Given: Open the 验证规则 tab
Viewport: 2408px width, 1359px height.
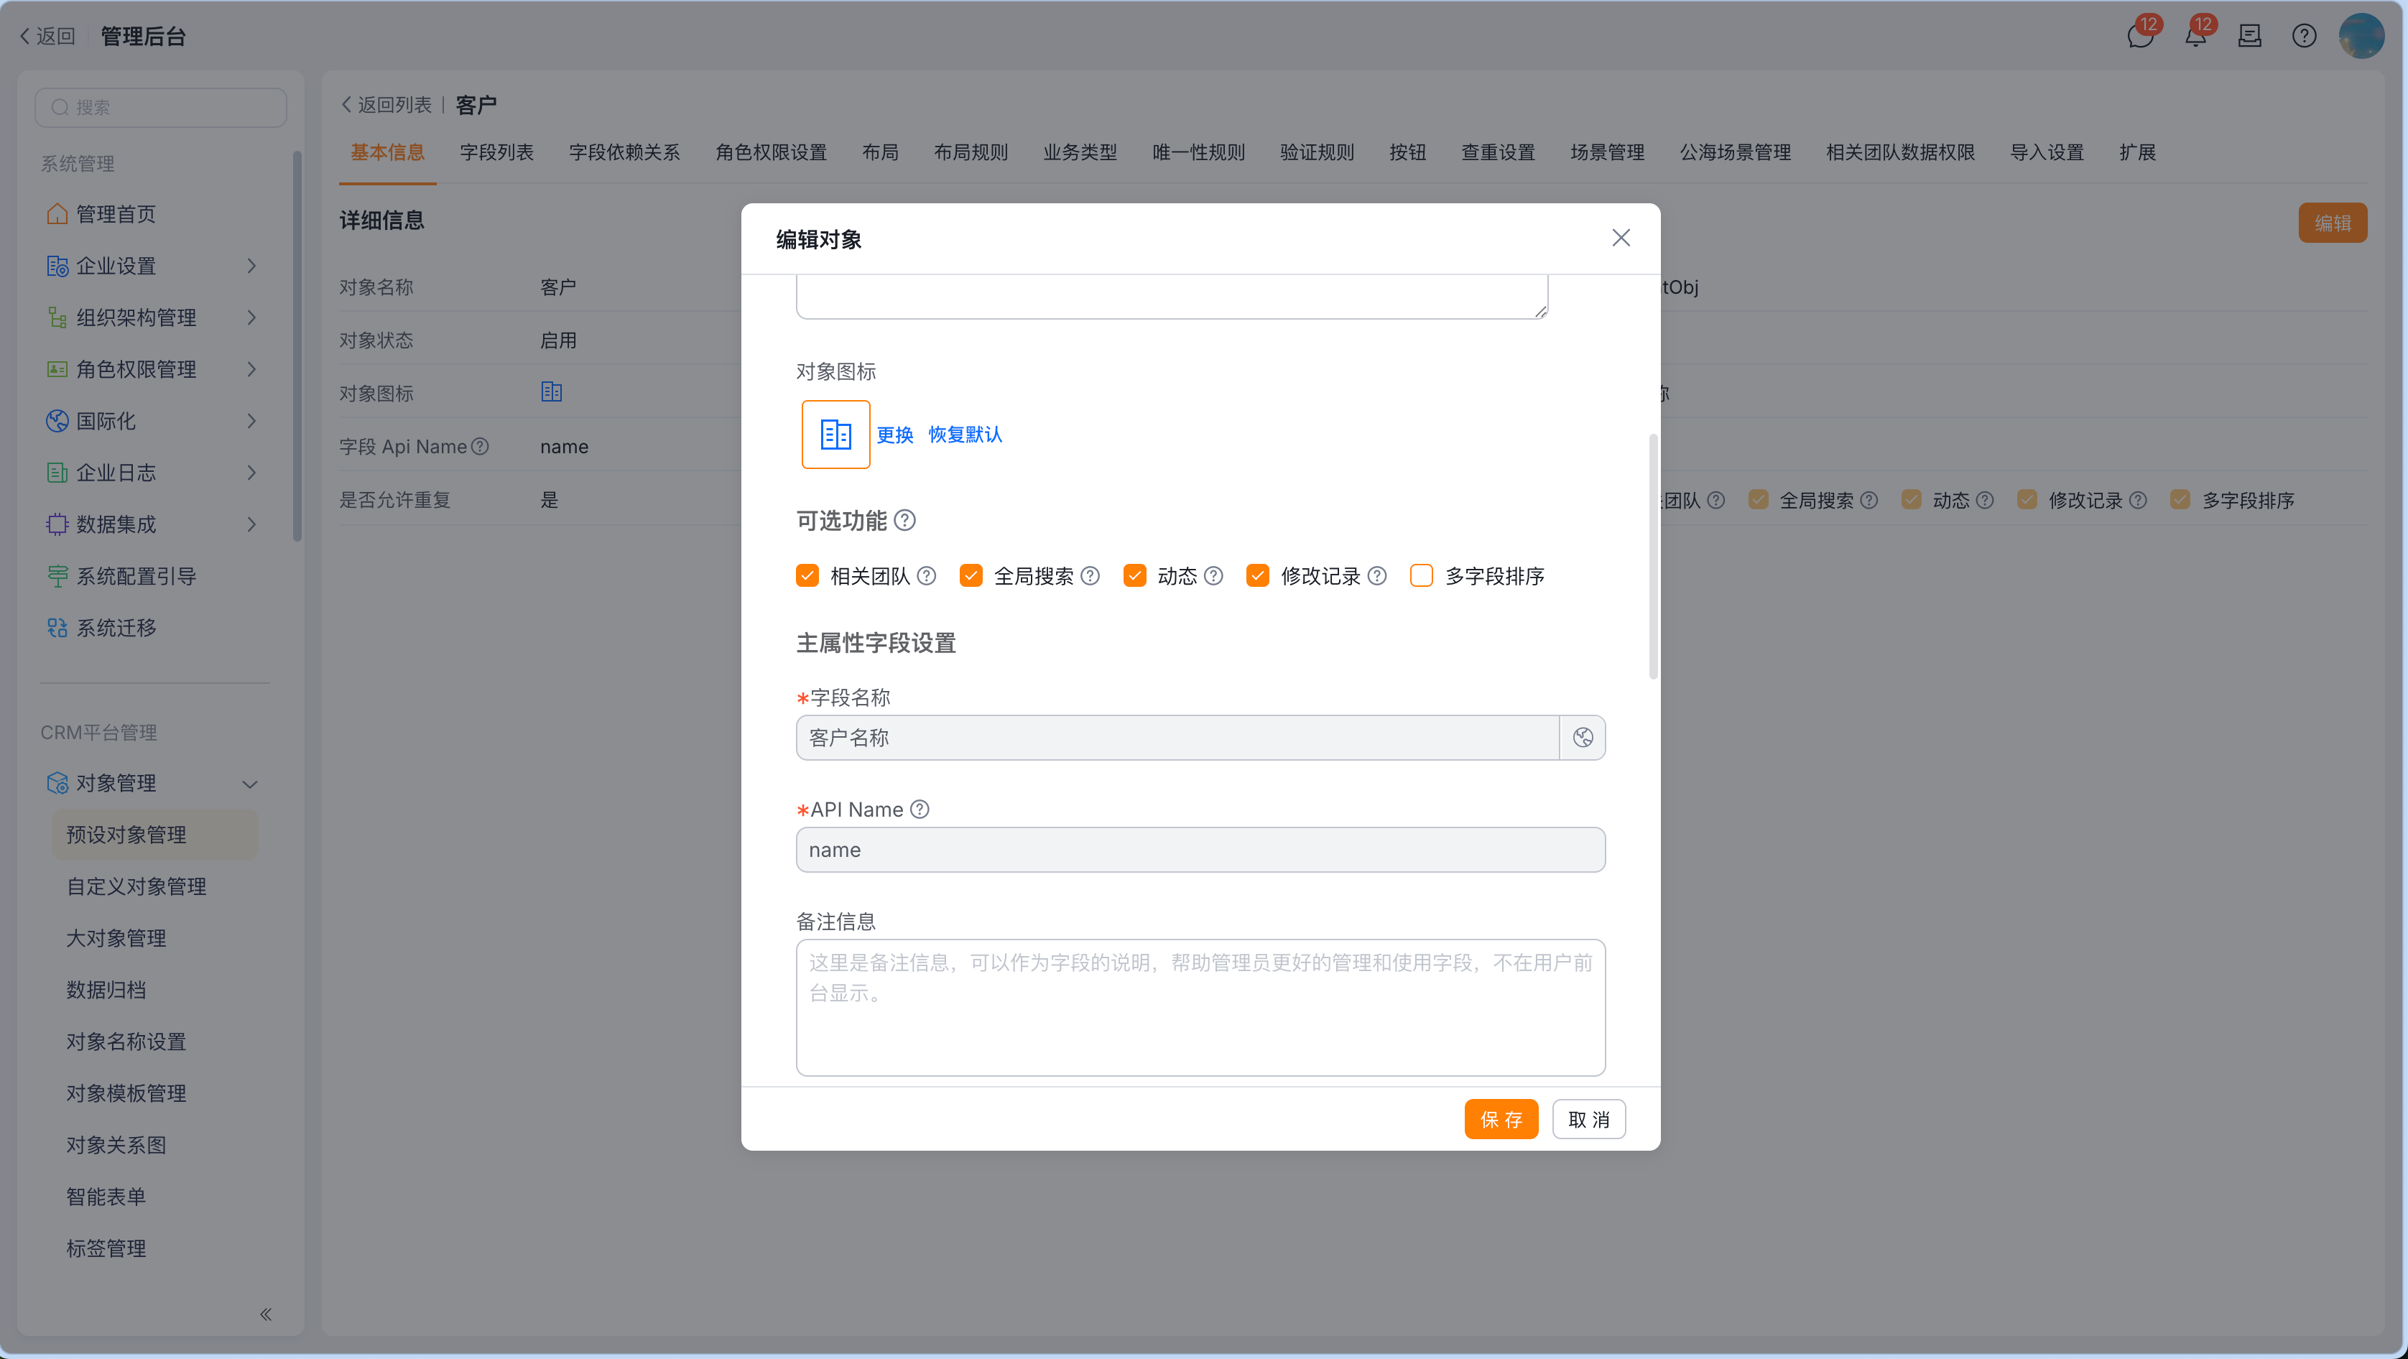Looking at the screenshot, I should click(x=1316, y=152).
